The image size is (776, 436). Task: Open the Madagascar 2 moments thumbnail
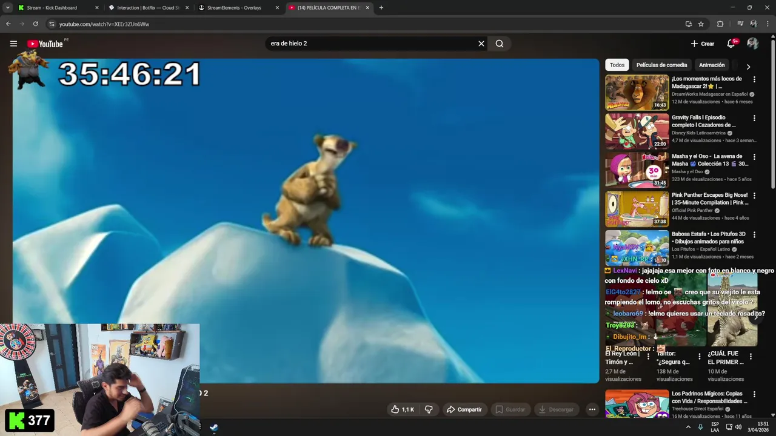pyautogui.click(x=637, y=92)
